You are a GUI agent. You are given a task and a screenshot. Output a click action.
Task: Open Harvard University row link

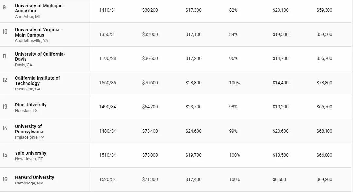pos(34,177)
